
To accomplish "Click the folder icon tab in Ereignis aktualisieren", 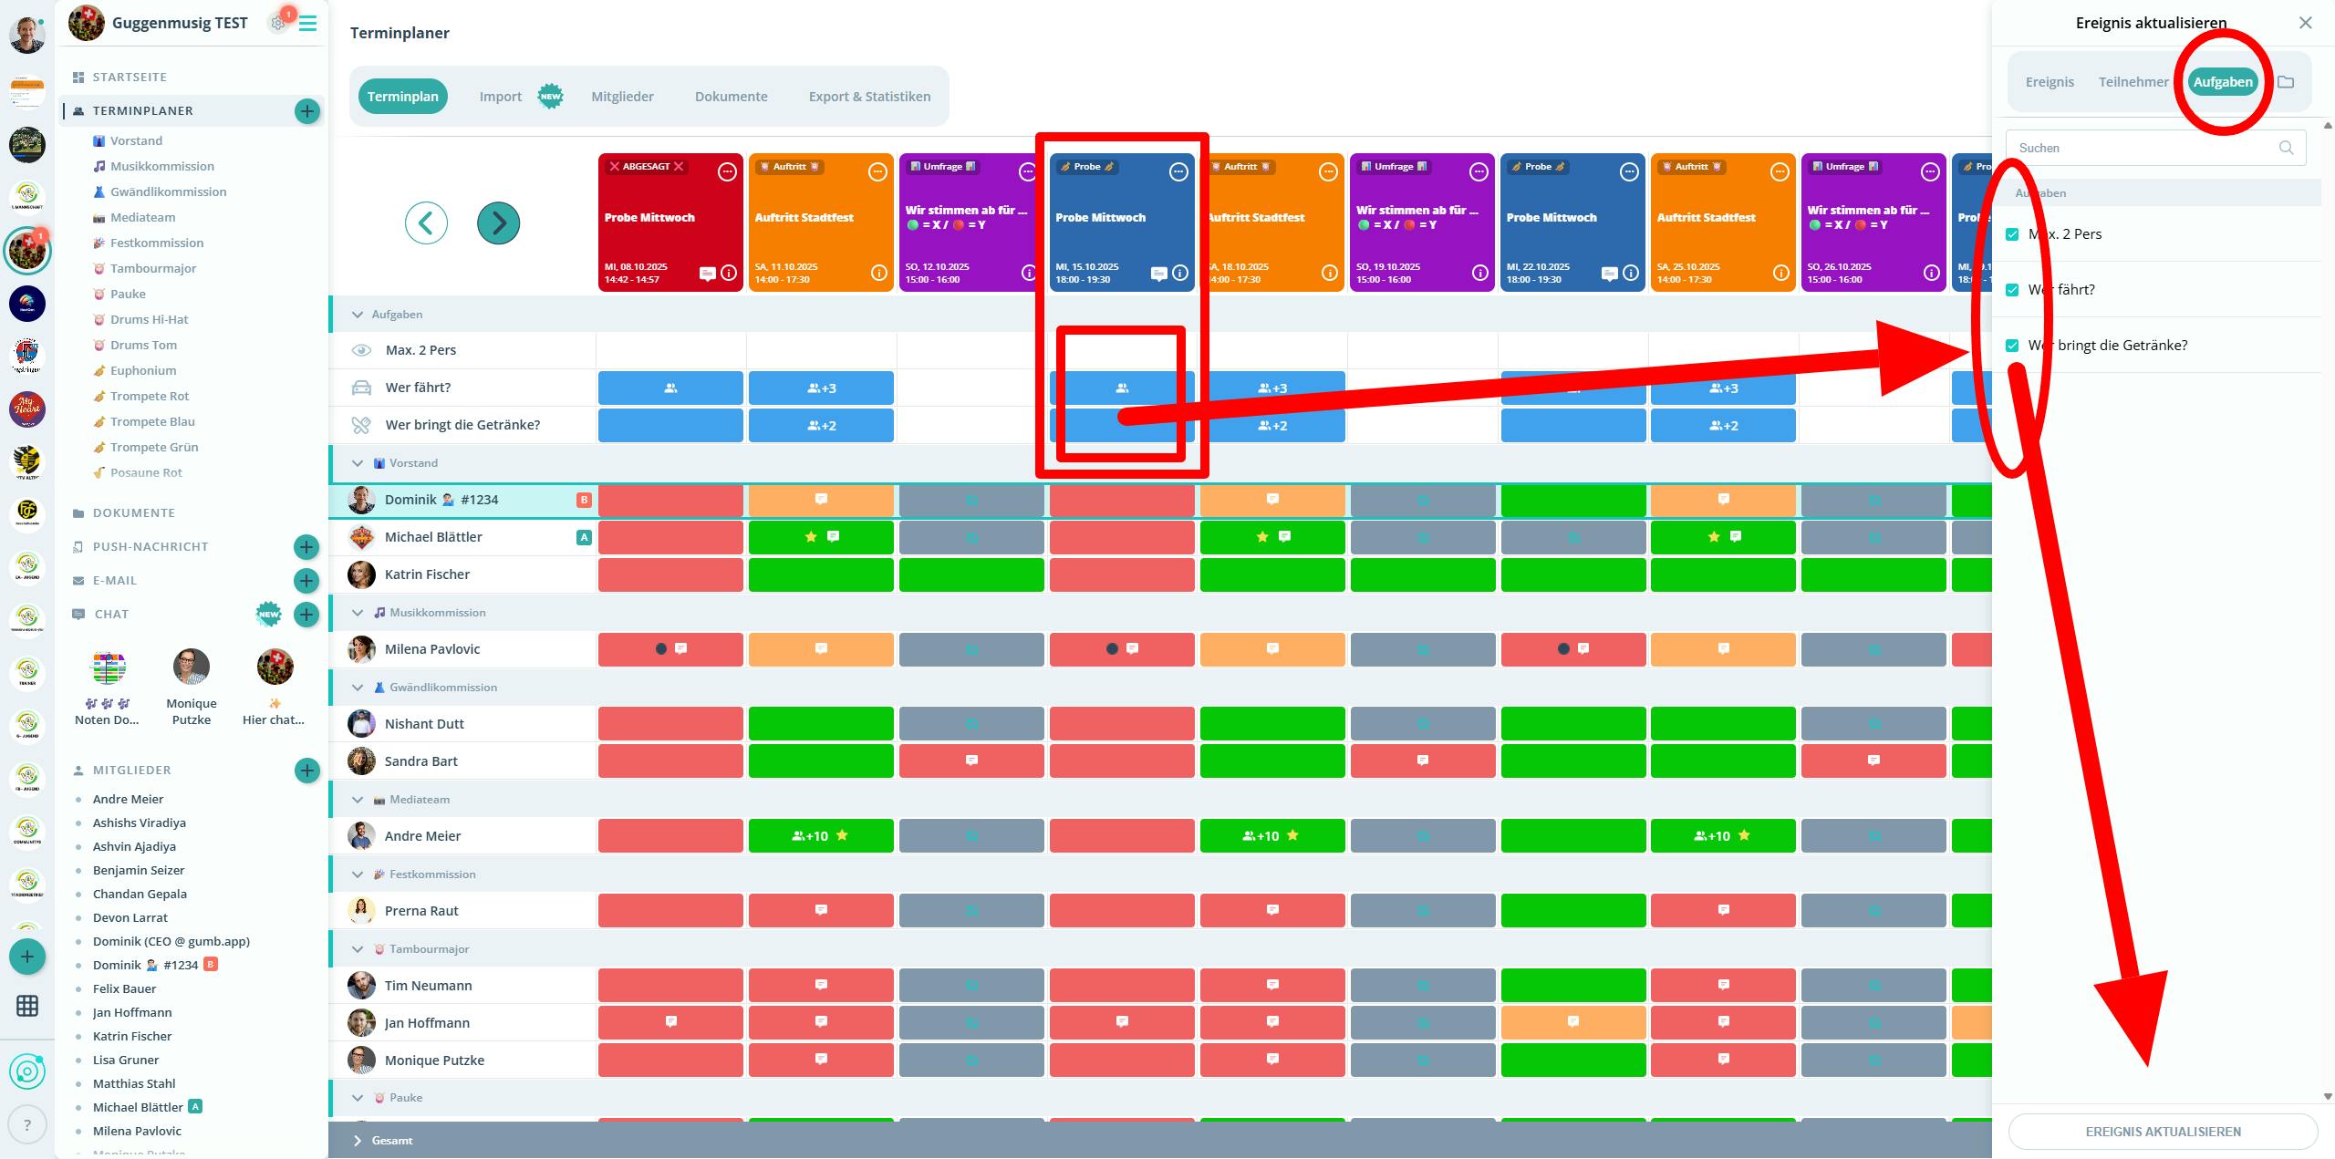I will click(2286, 82).
